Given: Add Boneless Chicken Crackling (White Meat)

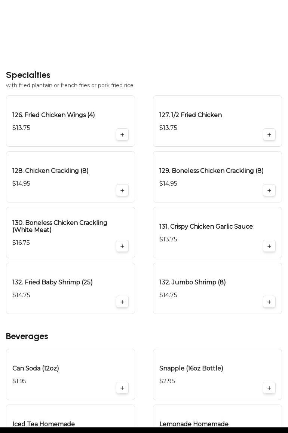Looking at the screenshot, I should pyautogui.click(x=122, y=246).
